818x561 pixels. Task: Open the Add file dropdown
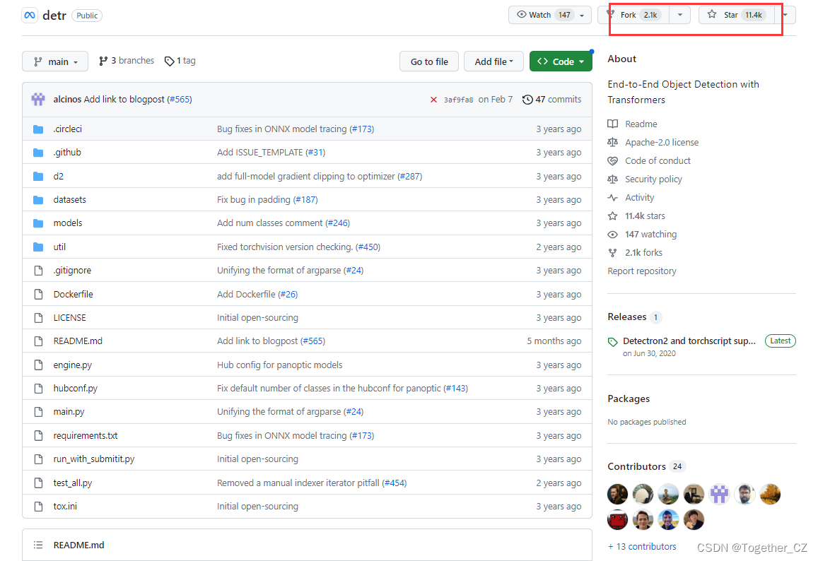coord(493,61)
